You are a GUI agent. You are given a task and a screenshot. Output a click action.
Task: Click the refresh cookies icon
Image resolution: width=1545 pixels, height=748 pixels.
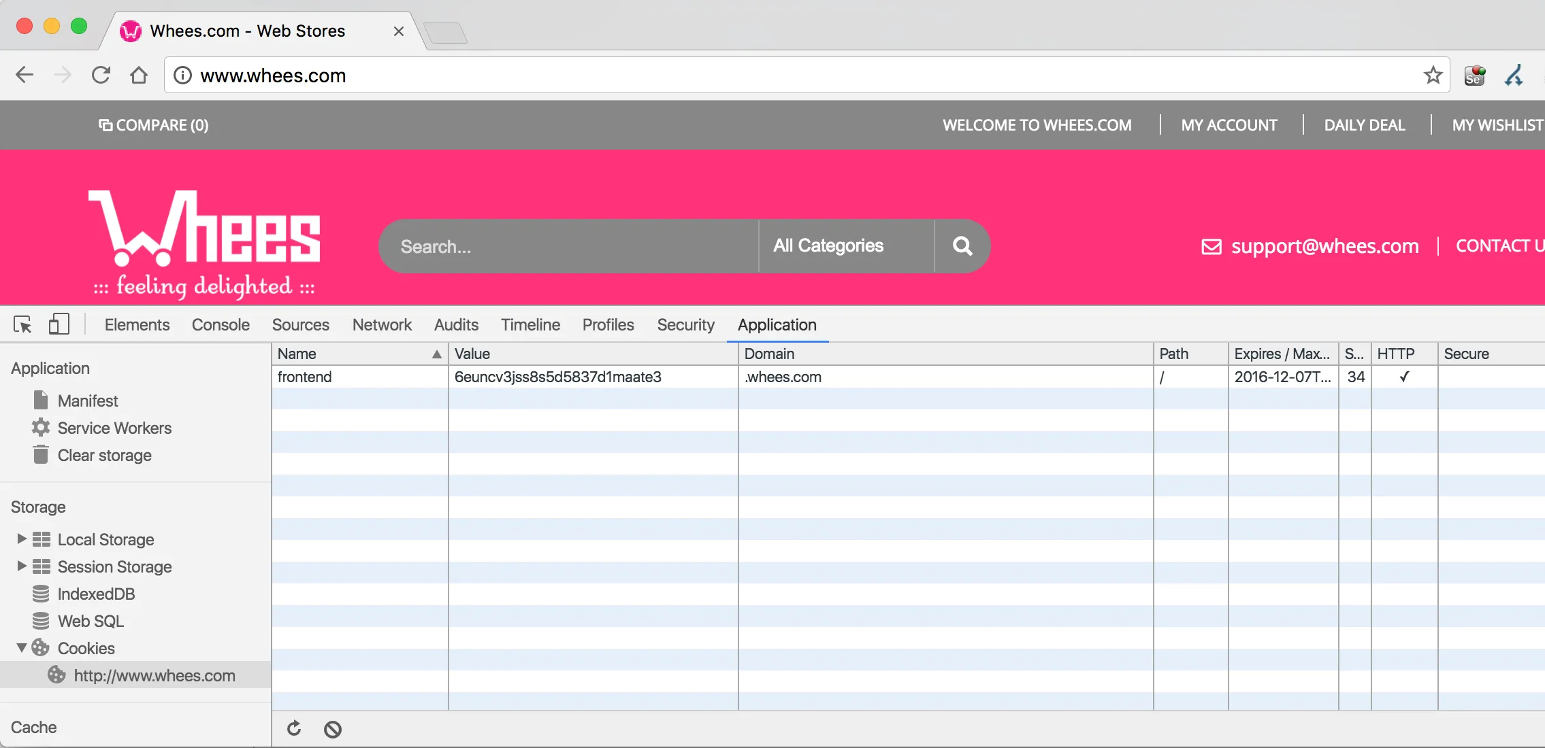click(x=294, y=729)
